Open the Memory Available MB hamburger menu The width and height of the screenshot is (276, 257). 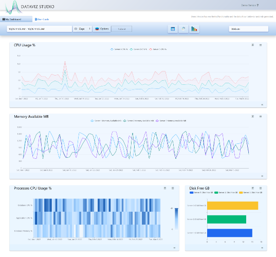point(261,117)
